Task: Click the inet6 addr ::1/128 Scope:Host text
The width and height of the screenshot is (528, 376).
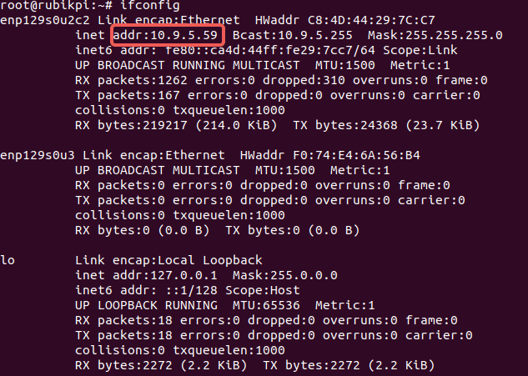Action: (188, 290)
